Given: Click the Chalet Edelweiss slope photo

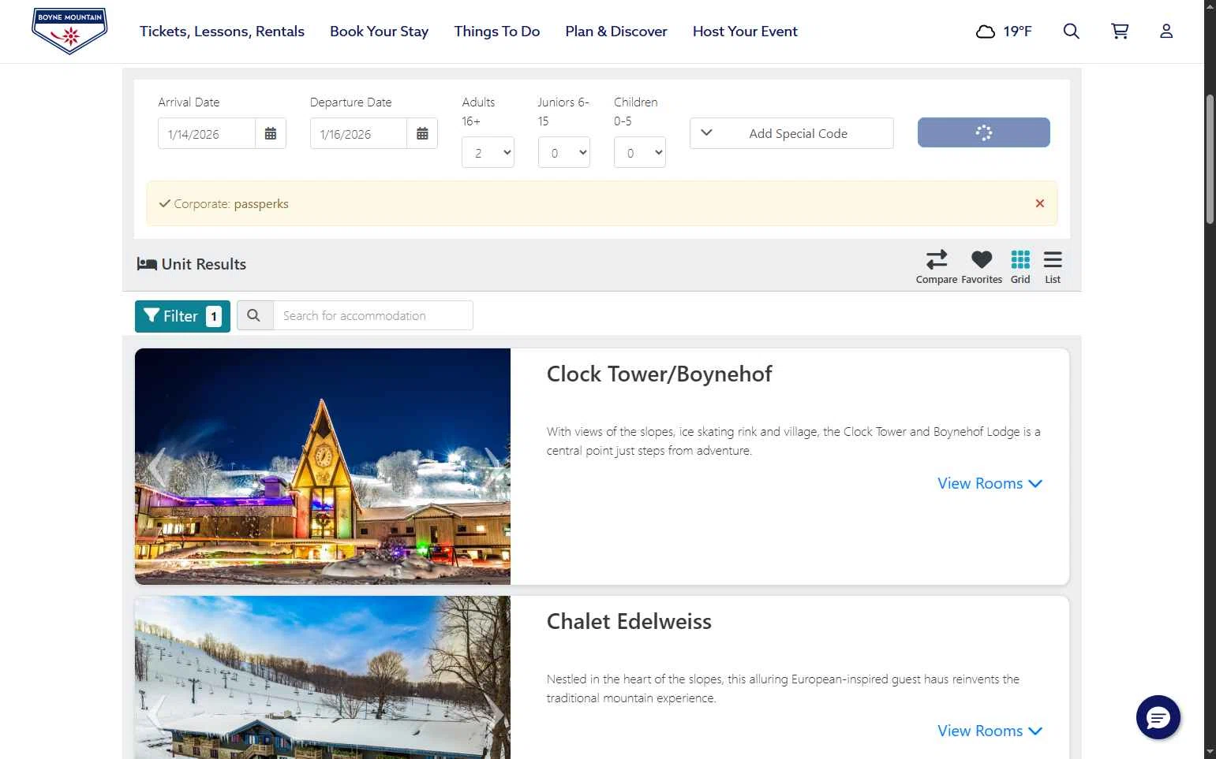Looking at the screenshot, I should pos(323,678).
